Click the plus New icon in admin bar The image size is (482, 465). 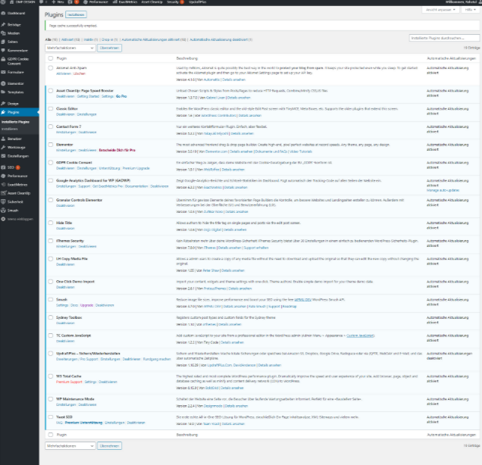coord(53,2)
